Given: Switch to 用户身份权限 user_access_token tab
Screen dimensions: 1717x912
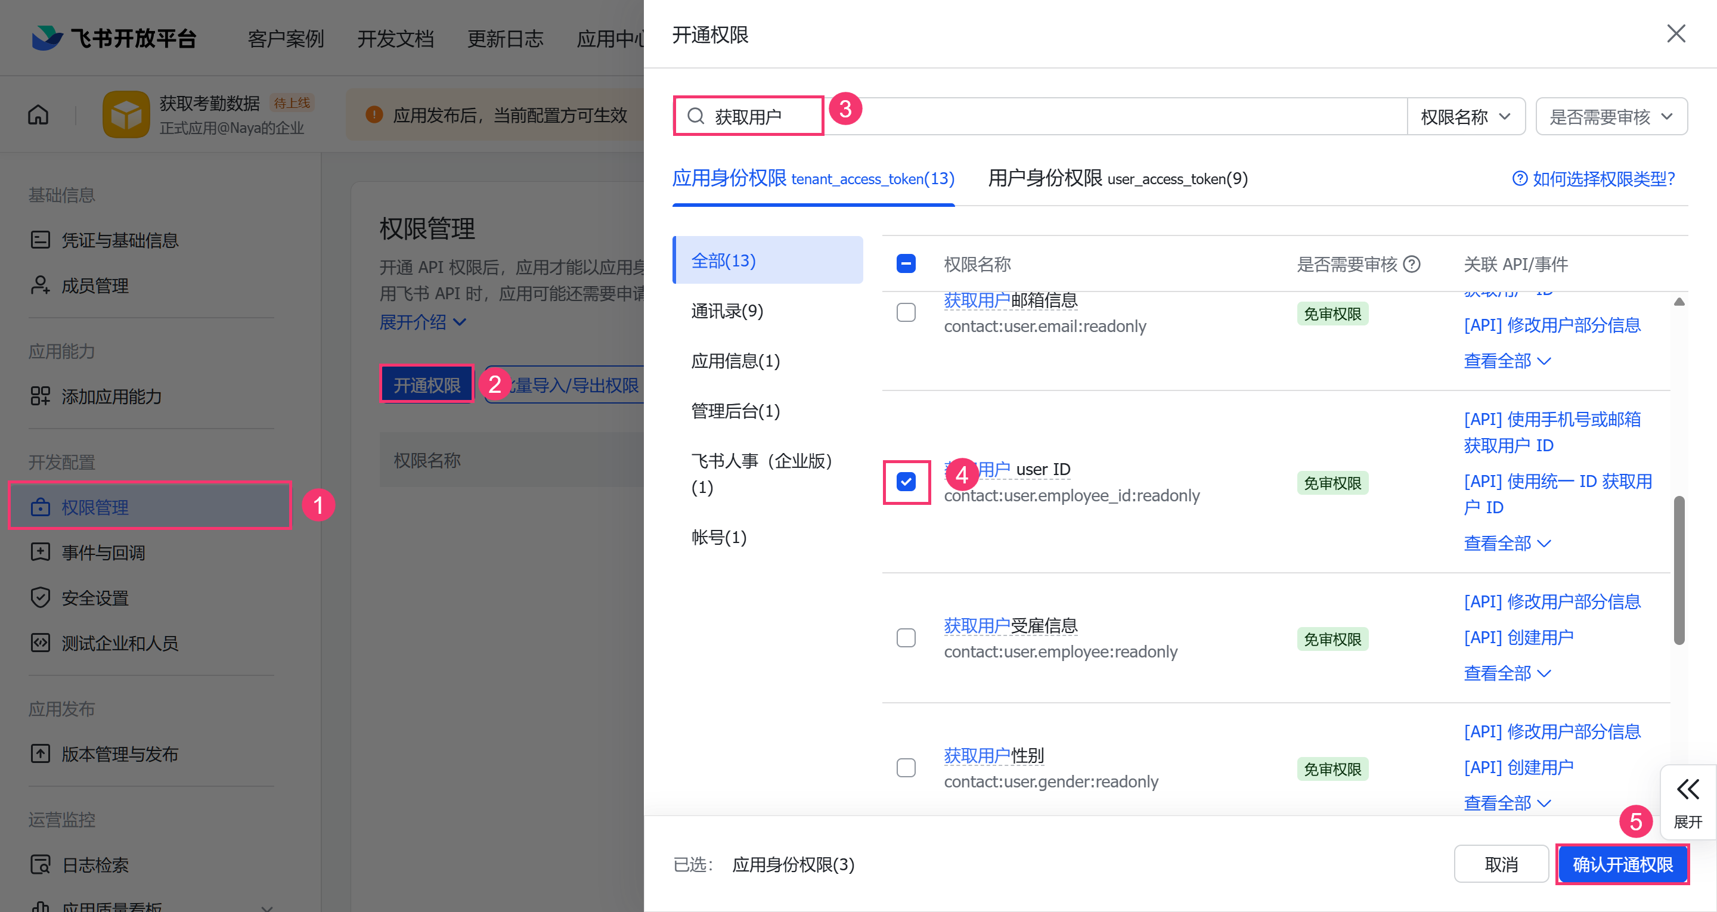Looking at the screenshot, I should click(x=1117, y=179).
